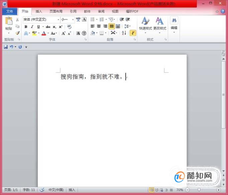
Task: Apply distributed alignment
Action: tap(118, 26)
